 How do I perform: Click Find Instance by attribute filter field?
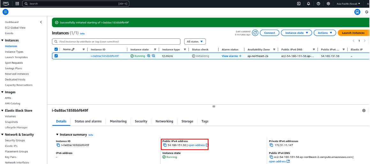pos(116,41)
